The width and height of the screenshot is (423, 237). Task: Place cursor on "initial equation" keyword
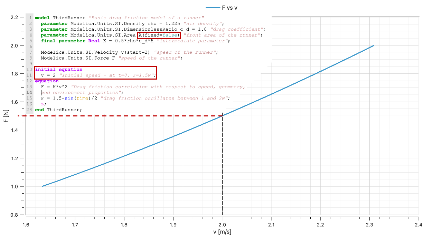coord(58,69)
